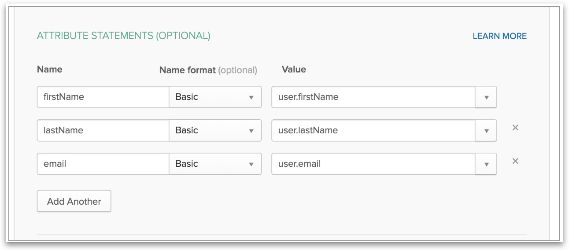Open value arrow beside user.firstName
The image size is (569, 250).
(486, 97)
